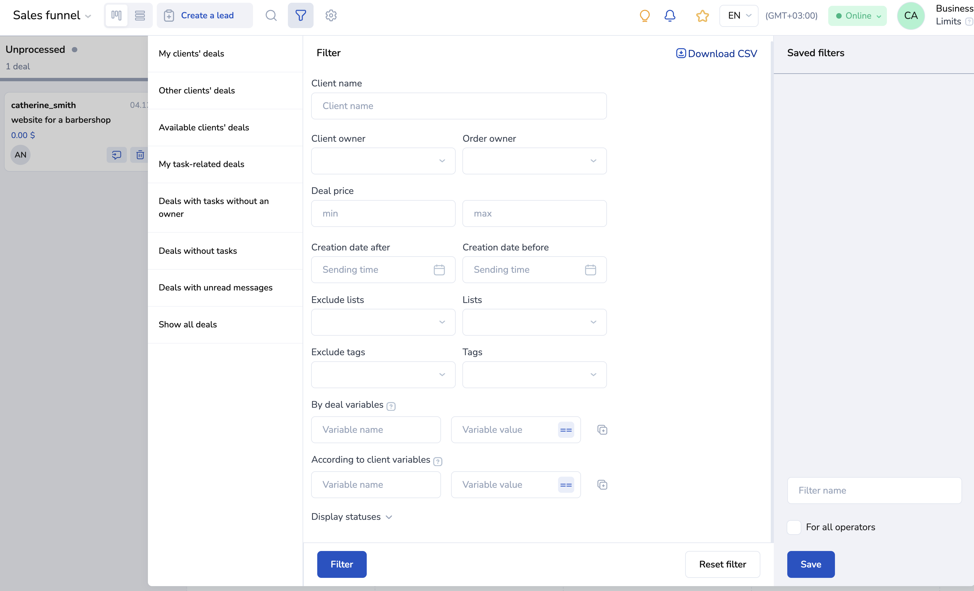This screenshot has width=974, height=591.
Task: Select Deals without tasks preset
Action: point(198,251)
